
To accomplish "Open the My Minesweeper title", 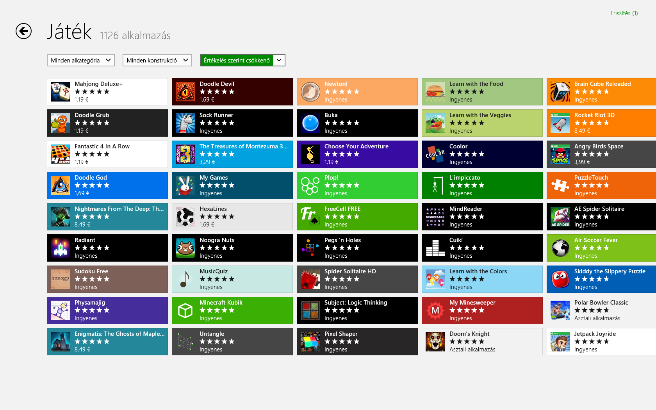I will click(472, 303).
